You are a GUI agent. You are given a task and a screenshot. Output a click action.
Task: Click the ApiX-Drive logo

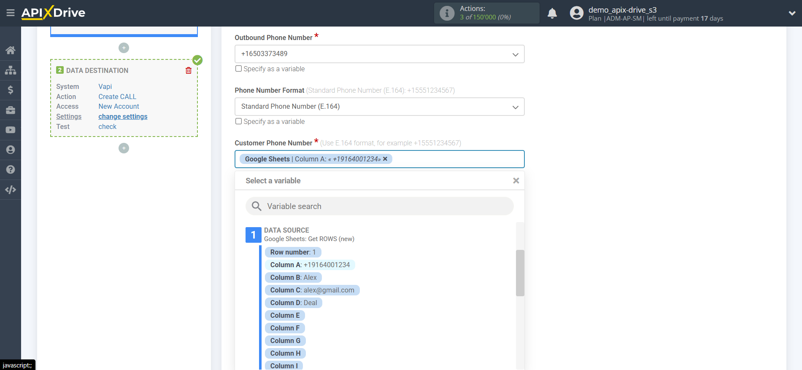tap(53, 13)
